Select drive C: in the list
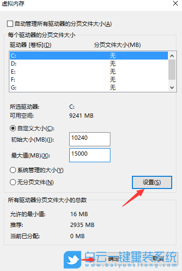This screenshot has height=271, width=182. tap(89, 56)
